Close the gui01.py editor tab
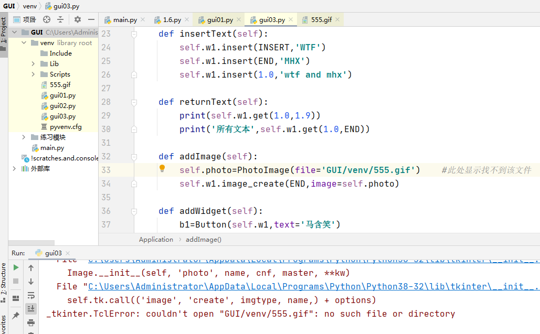The width and height of the screenshot is (540, 334). click(239, 19)
